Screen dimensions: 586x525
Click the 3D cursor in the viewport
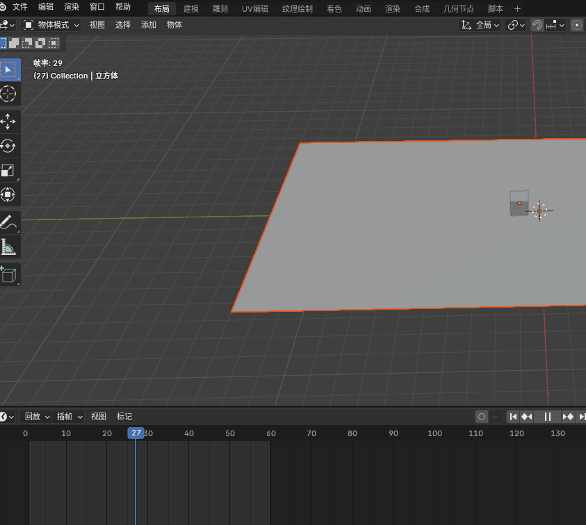click(x=539, y=211)
